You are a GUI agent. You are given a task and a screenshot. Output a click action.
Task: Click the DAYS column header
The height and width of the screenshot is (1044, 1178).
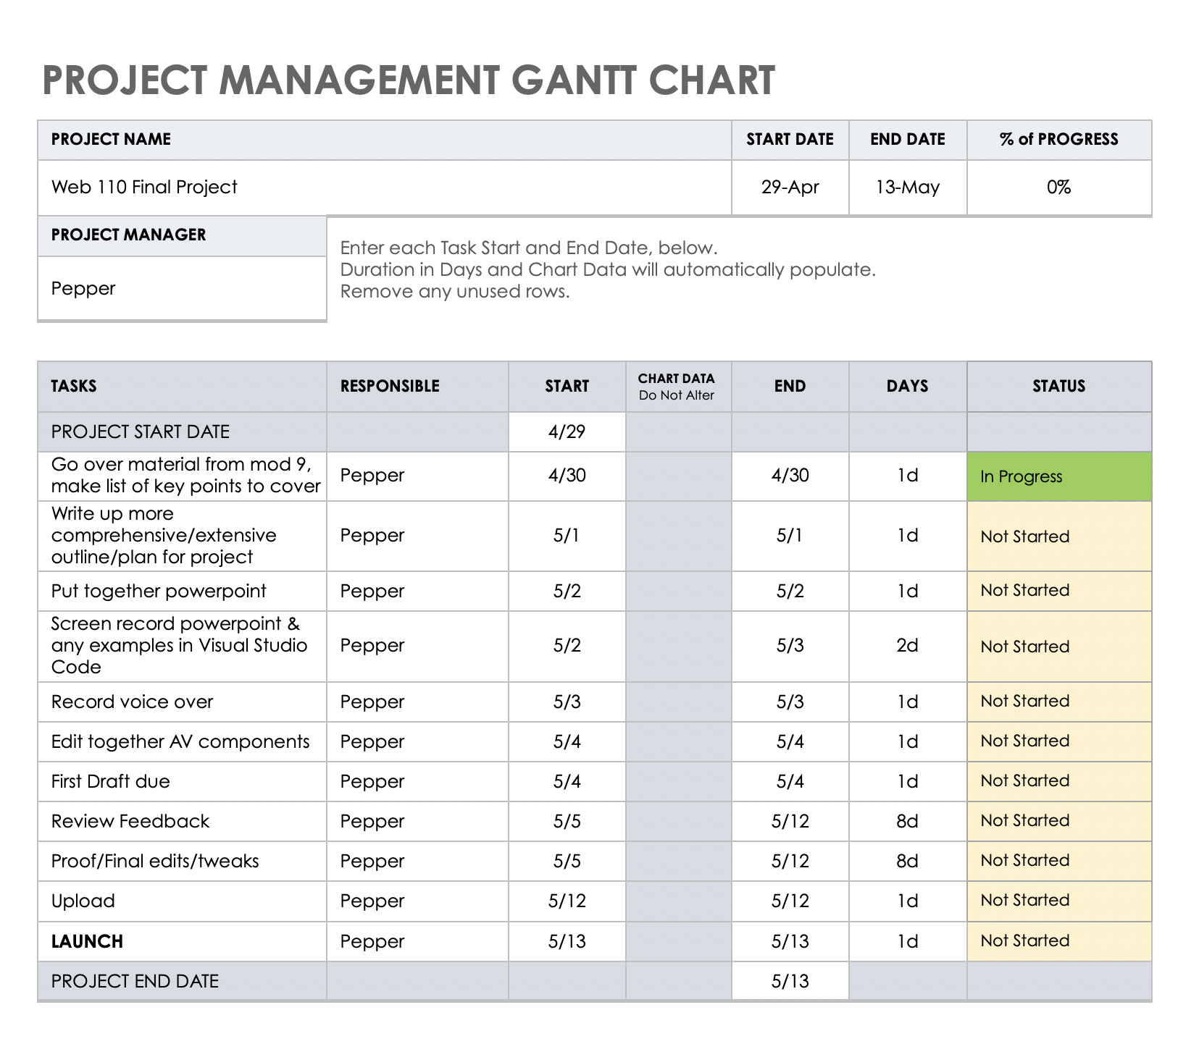(908, 387)
